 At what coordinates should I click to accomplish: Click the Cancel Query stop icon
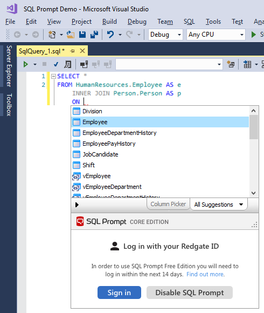coord(44,64)
